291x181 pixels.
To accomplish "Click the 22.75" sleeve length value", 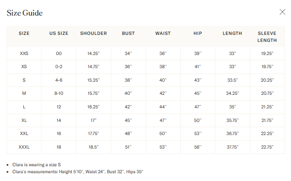I will pyautogui.click(x=267, y=147).
